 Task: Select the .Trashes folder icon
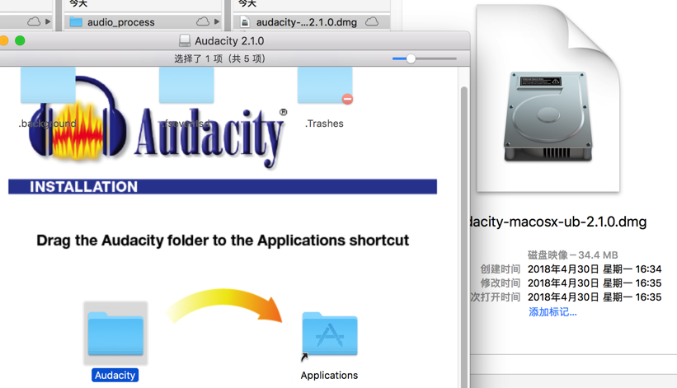(325, 86)
